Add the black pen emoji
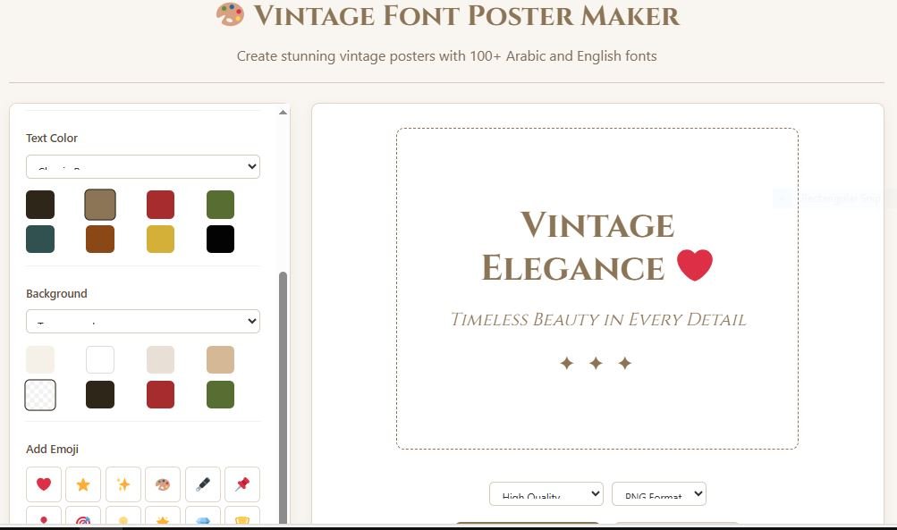 pyautogui.click(x=202, y=484)
